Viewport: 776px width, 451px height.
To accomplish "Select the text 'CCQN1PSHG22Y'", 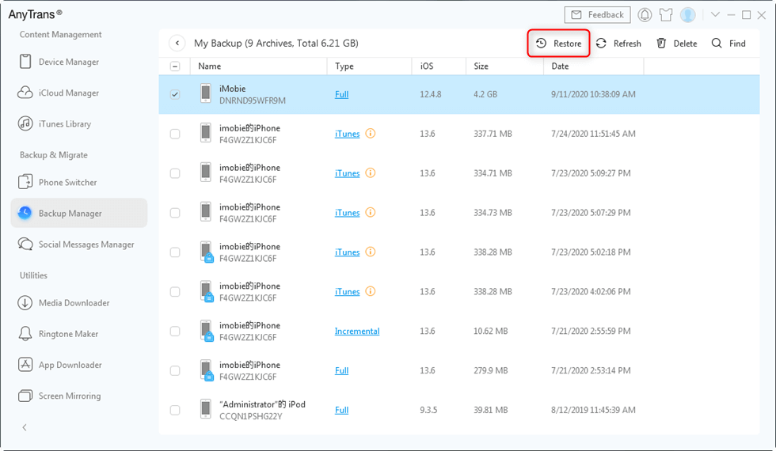I will coord(250,416).
